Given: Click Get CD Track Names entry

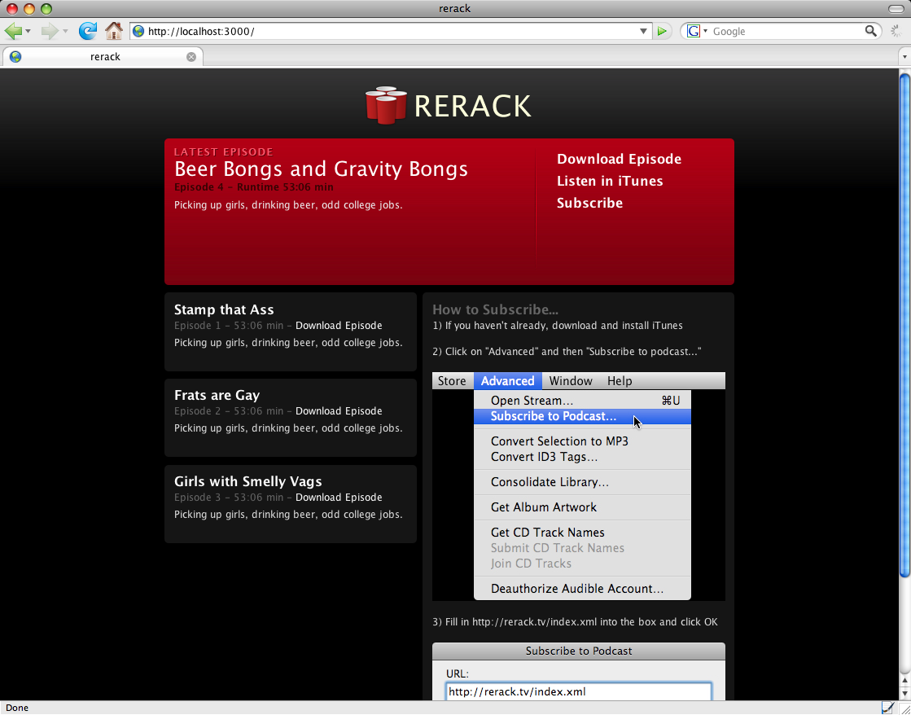Looking at the screenshot, I should point(582,533).
